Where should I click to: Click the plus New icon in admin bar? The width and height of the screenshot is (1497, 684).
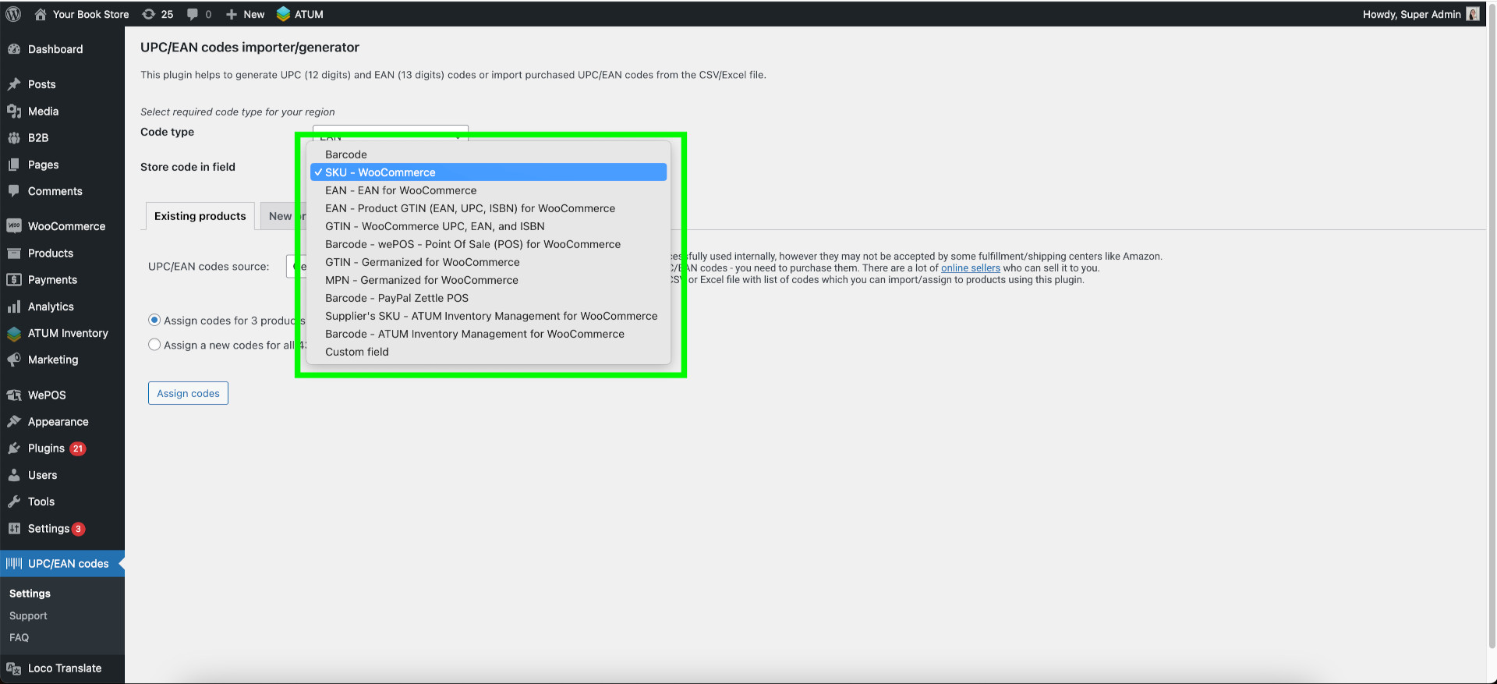(232, 14)
